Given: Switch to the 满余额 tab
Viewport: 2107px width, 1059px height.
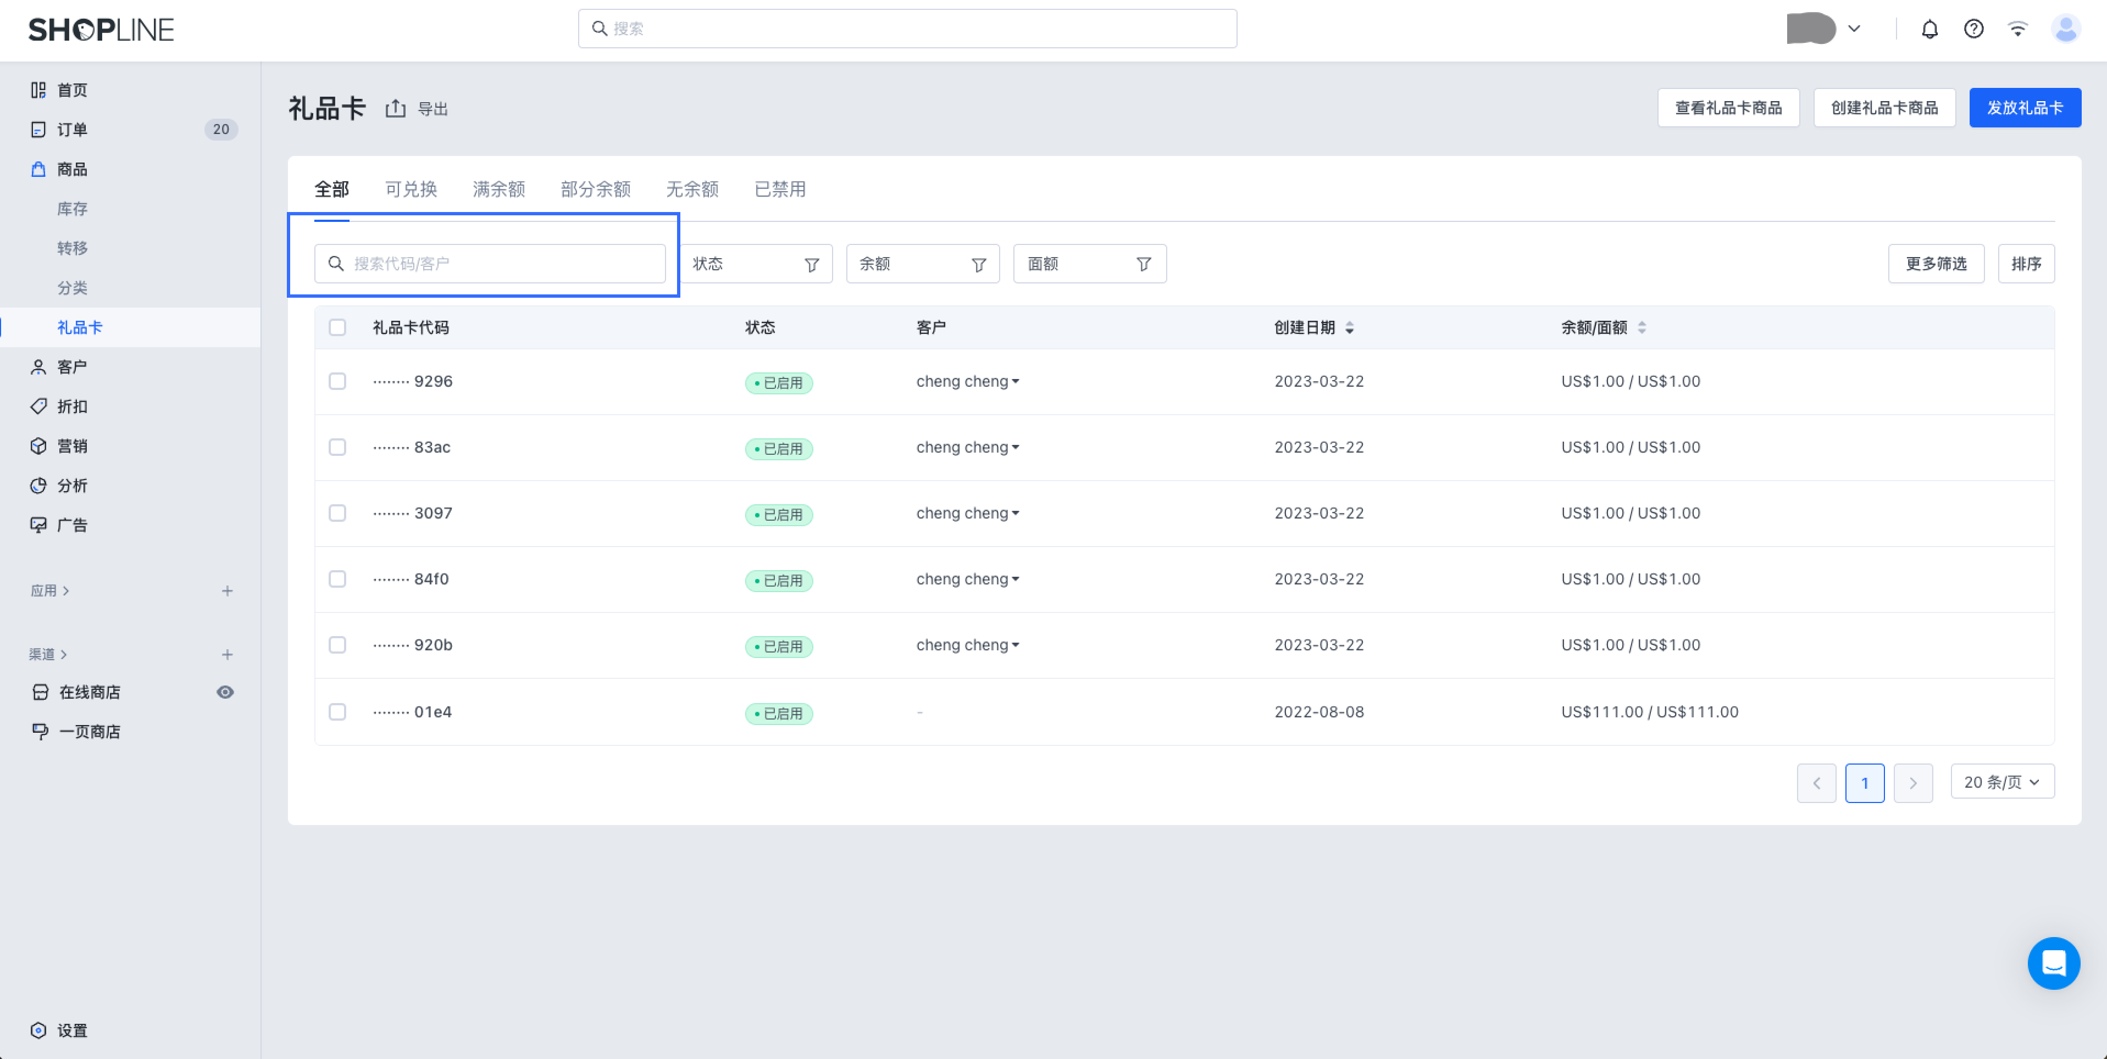Looking at the screenshot, I should tap(499, 189).
